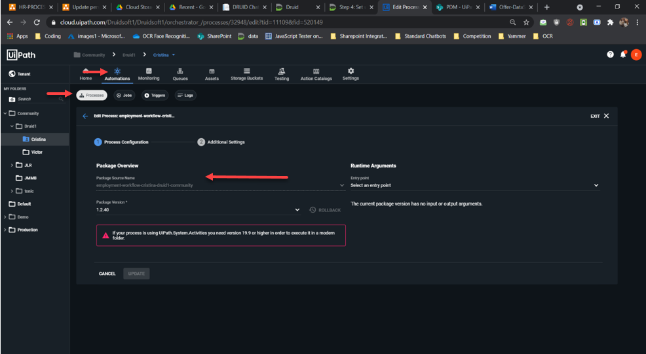Open the Testing tab
This screenshot has height=354, width=646.
coord(282,74)
